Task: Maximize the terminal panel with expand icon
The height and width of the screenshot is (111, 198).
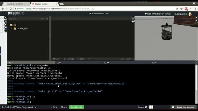Action: [x=196, y=62]
